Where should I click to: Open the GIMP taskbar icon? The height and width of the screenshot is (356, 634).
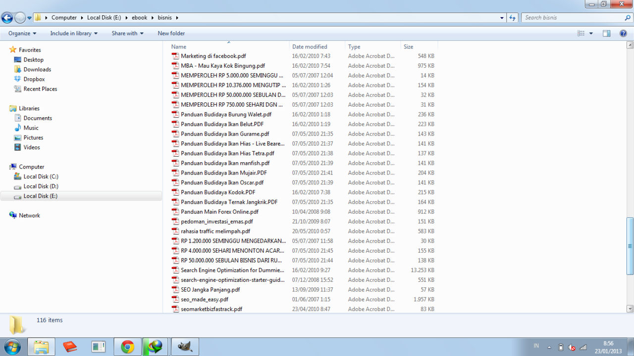[185, 347]
